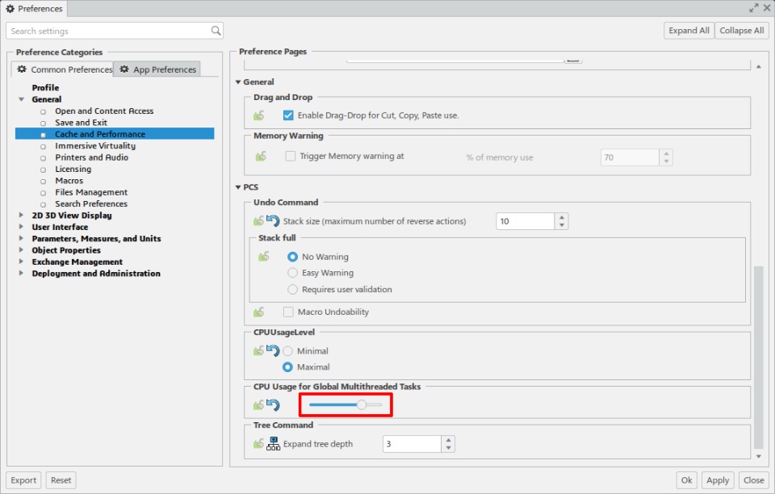Screen dimensions: 775x494
Task: Select Maximal CPU usage level
Action: pyautogui.click(x=287, y=367)
